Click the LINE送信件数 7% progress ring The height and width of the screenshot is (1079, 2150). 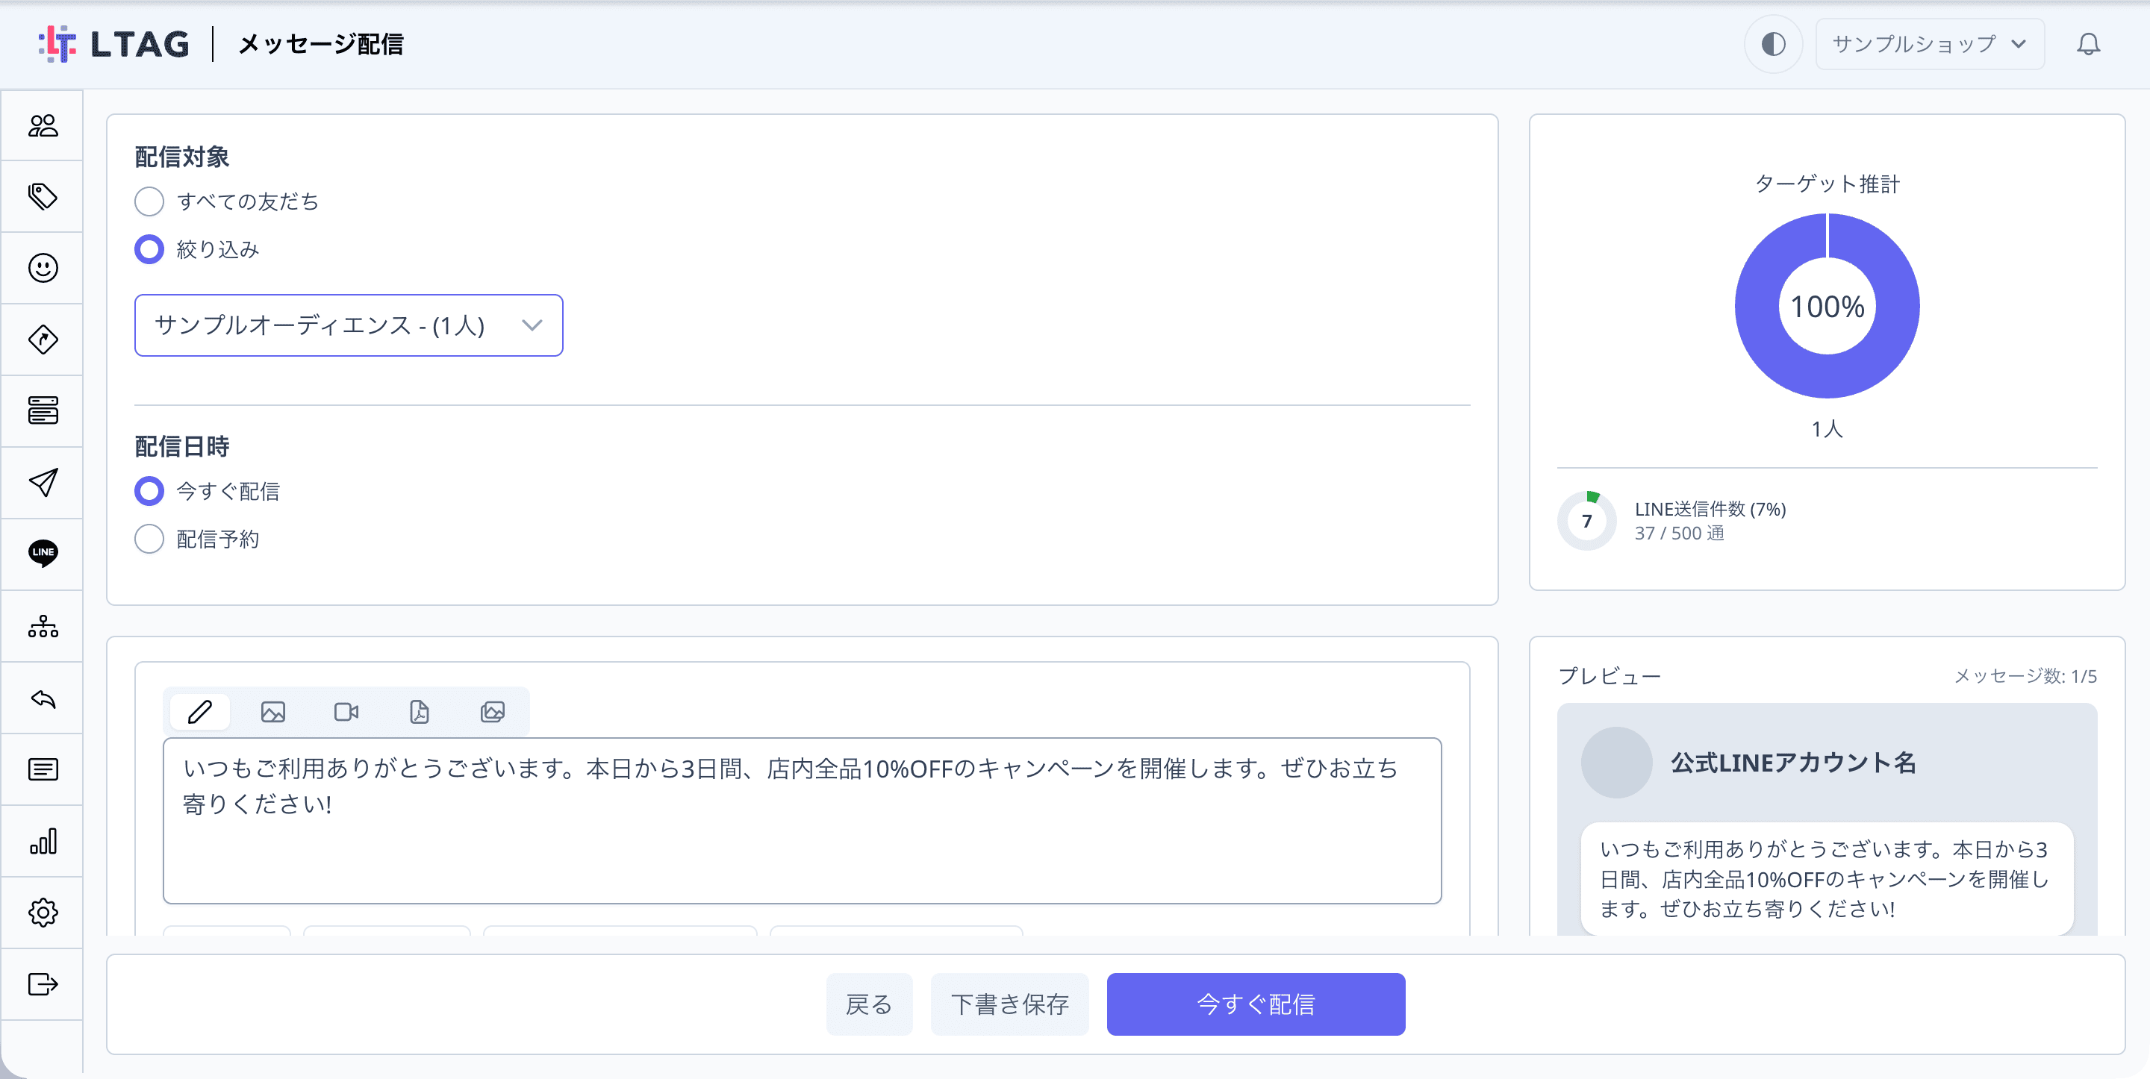[x=1586, y=521]
